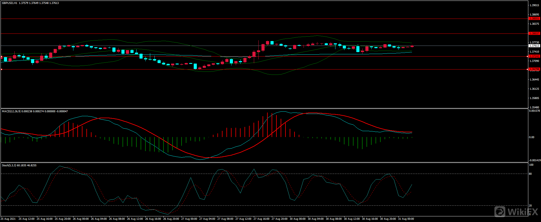Viewport: 541px width, 222px height.
Task: Click the 26 Aug 00:00 time label
Action: pos(81,219)
